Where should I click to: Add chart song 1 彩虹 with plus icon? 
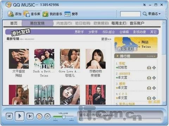coord(154,68)
